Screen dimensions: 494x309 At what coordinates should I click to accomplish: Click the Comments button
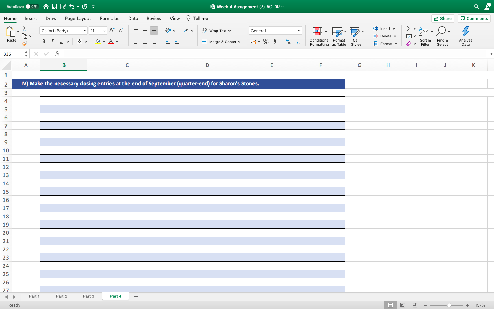(474, 19)
